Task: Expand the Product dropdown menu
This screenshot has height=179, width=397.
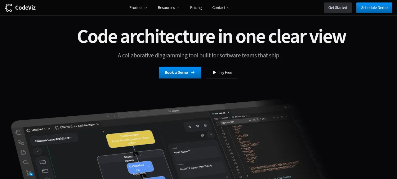Action: click(x=138, y=7)
